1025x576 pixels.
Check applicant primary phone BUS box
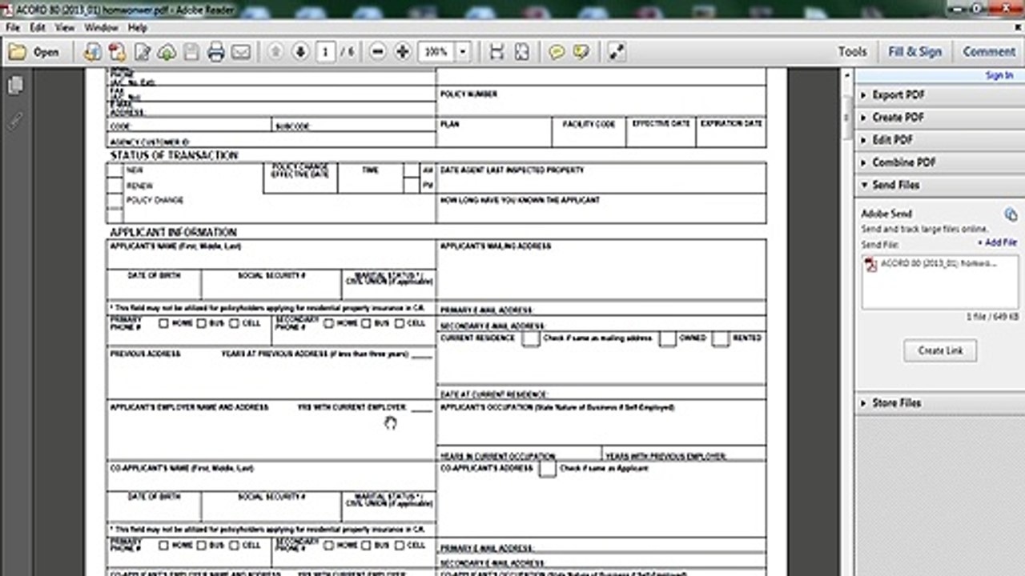200,323
